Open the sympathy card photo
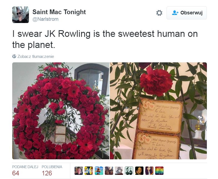 [158, 111]
